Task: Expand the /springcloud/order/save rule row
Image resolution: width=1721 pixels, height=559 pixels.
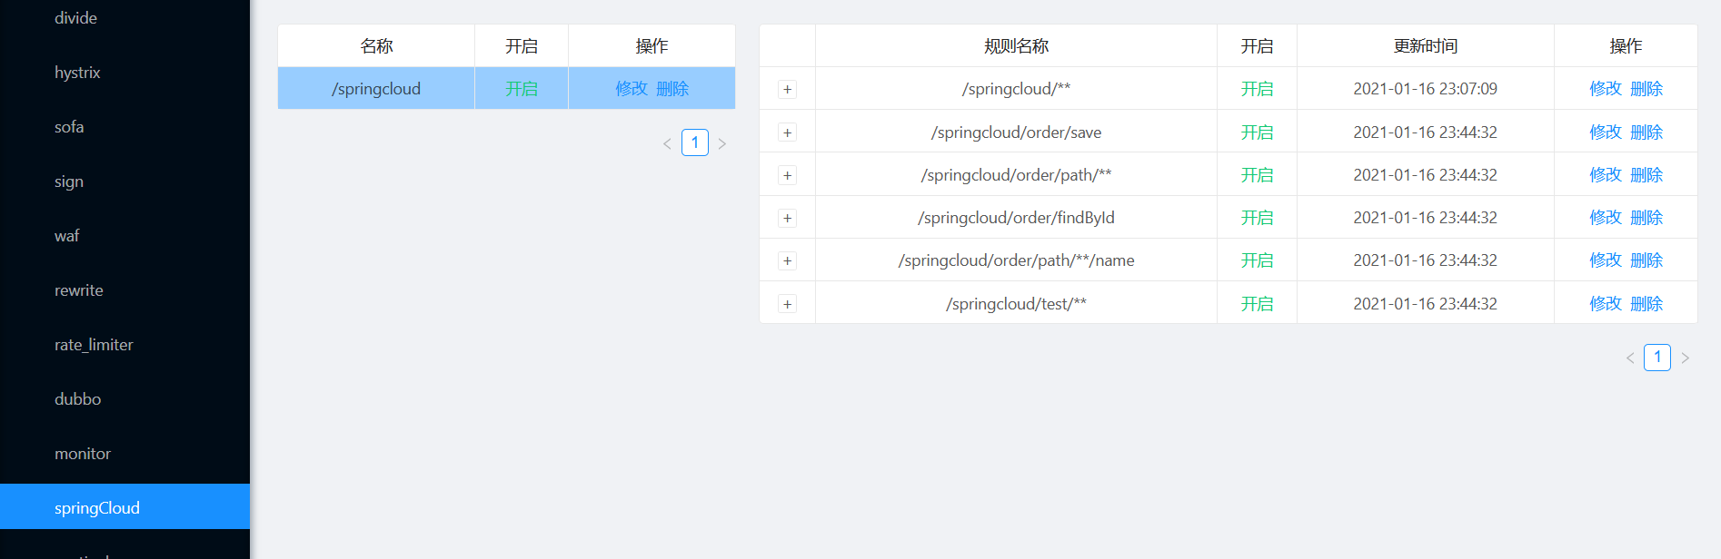Action: pyautogui.click(x=788, y=132)
